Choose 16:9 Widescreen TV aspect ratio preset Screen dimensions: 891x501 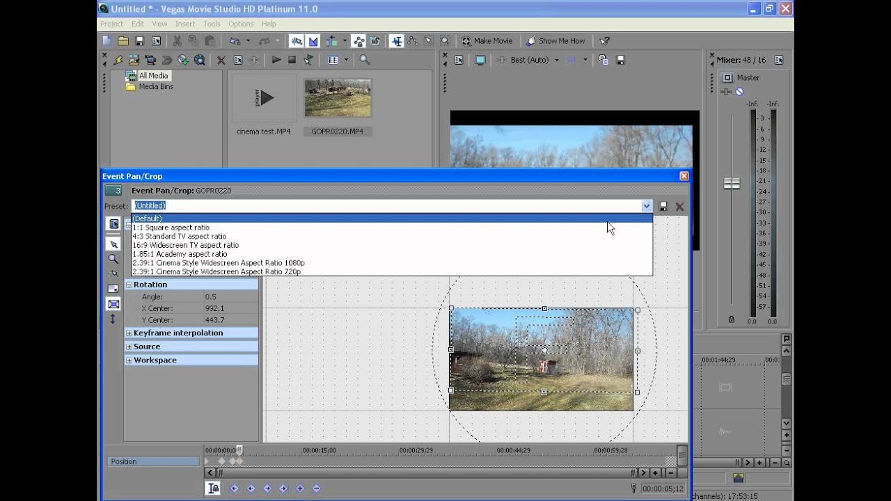pos(392,245)
